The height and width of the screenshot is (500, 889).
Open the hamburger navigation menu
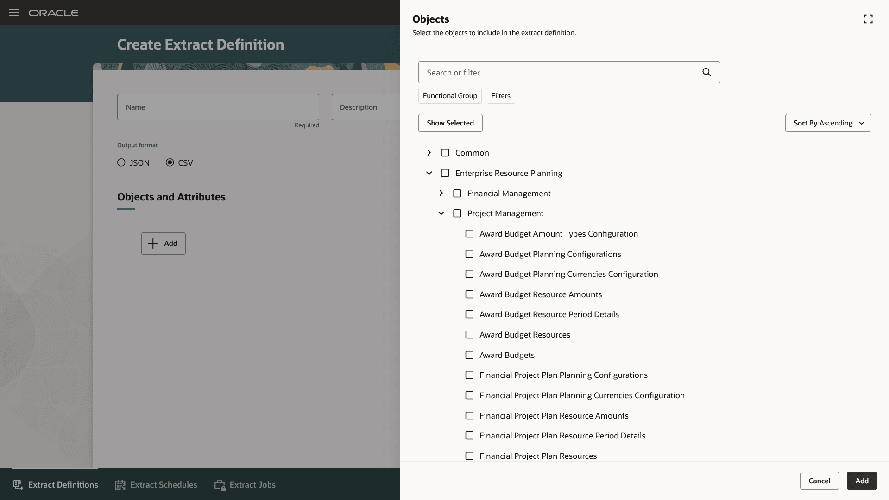click(14, 12)
